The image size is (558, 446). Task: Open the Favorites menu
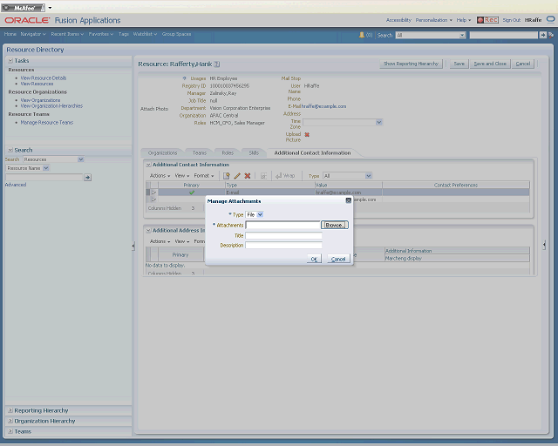click(101, 34)
